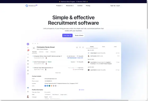Click the candidates person icon in sidebar

28,57
